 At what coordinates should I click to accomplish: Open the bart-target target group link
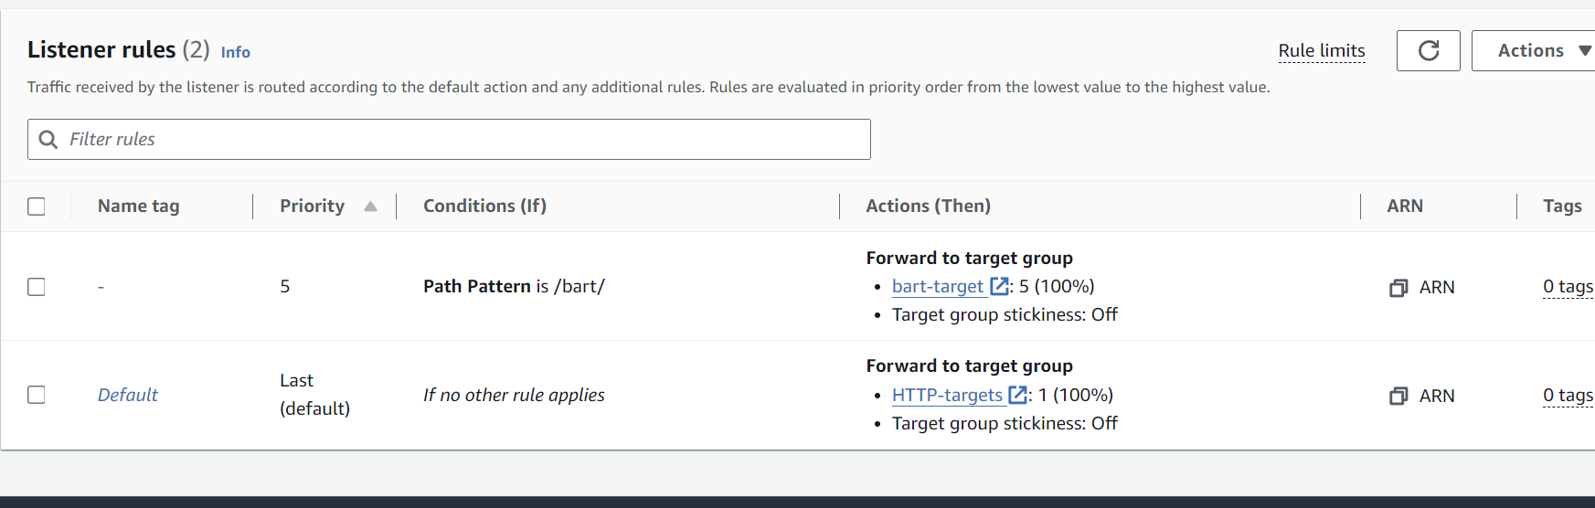pyautogui.click(x=937, y=287)
